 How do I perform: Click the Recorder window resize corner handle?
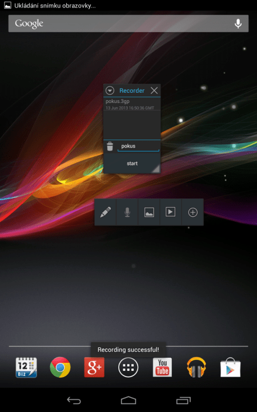(156, 169)
